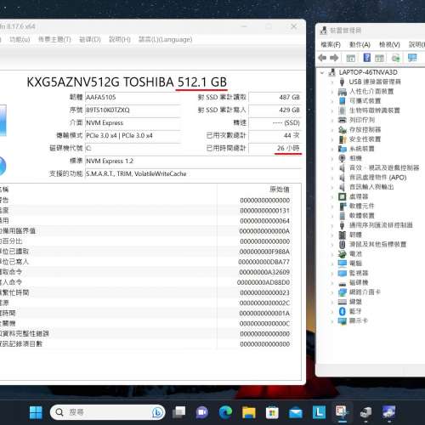Viewport: 425px width, 425px height.
Task: Click raw value 000000000F988A
Action: coord(264,252)
